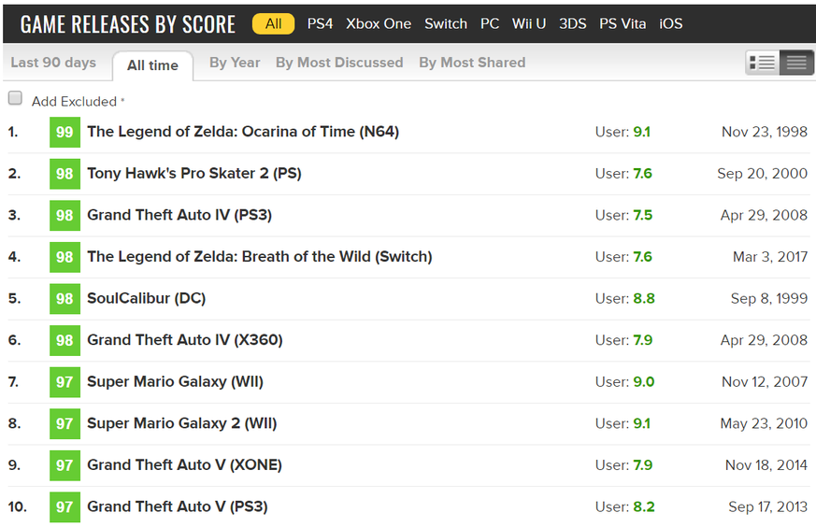Open Tony Hawk's Pro Skater 2 page
The image size is (816, 527).
pos(194,174)
